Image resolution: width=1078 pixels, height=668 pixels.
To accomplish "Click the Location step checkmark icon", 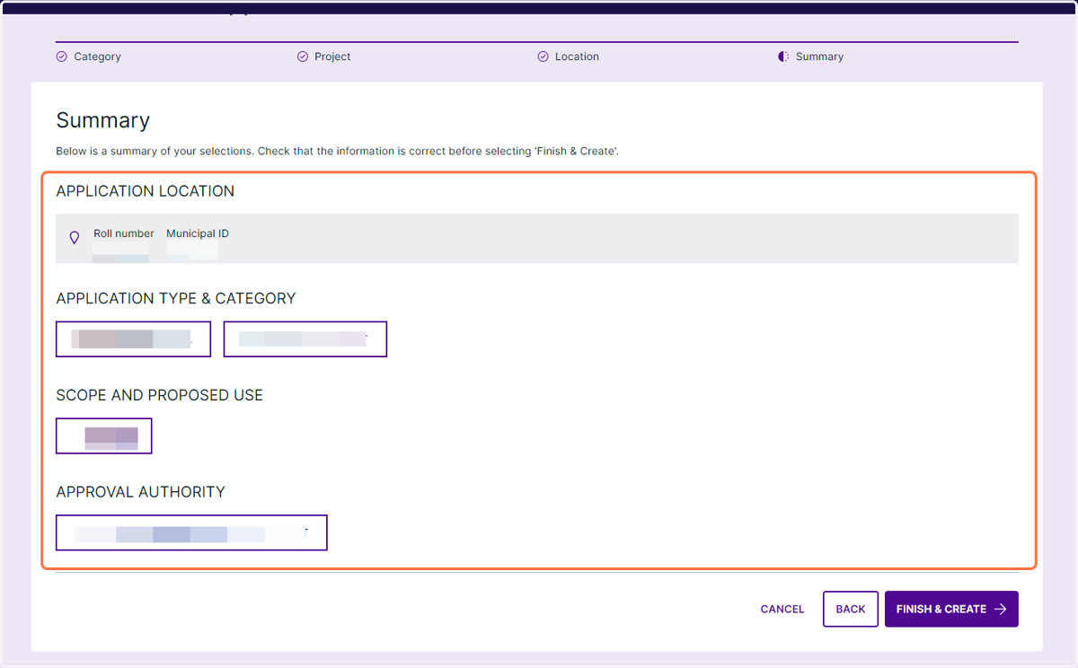I will pyautogui.click(x=543, y=57).
